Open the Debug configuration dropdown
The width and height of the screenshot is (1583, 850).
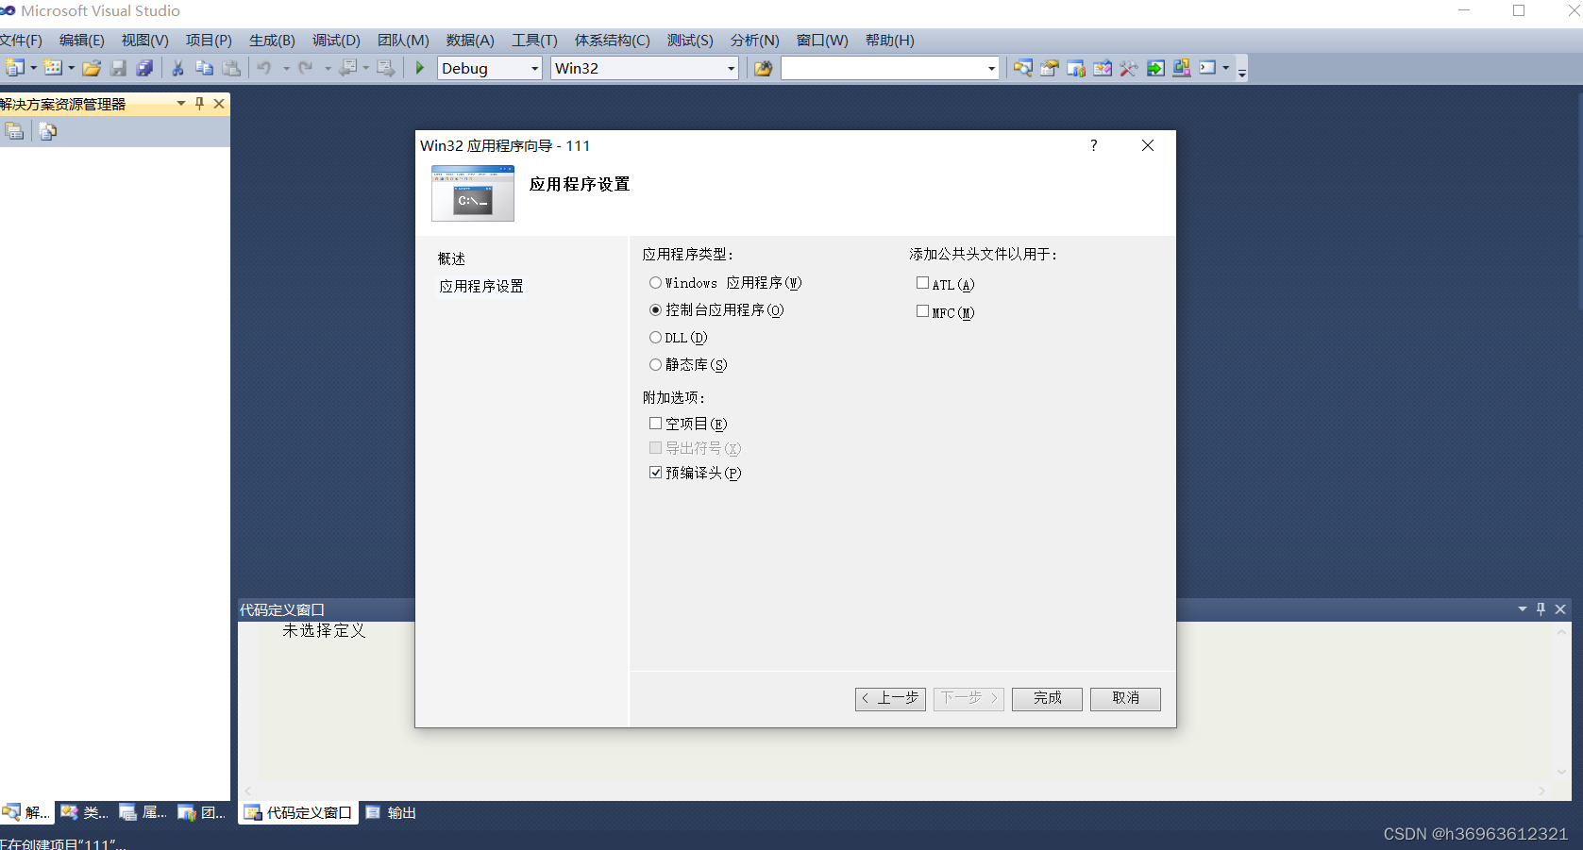pyautogui.click(x=534, y=68)
